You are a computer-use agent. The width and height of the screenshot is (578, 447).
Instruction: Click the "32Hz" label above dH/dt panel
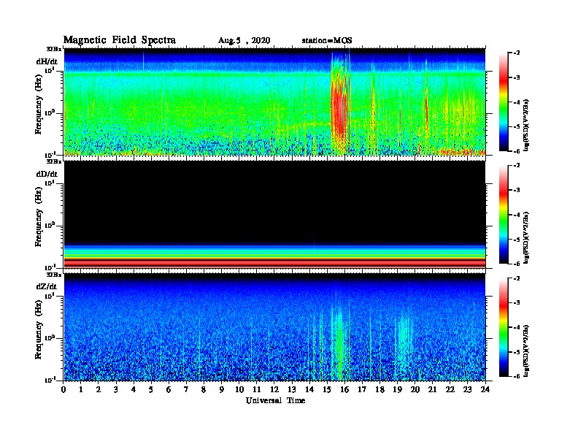54,49
